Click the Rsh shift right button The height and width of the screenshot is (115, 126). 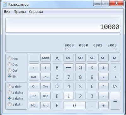[x=45, y=96]
